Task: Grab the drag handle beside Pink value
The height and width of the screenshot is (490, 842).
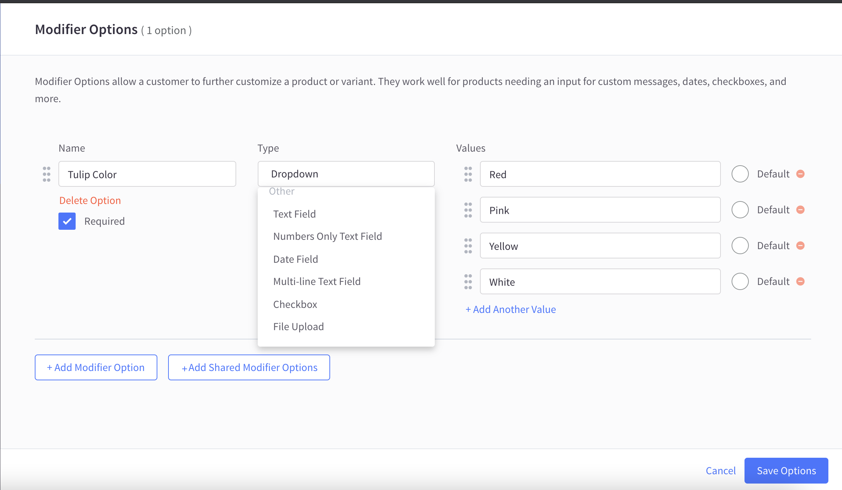Action: pos(468,210)
